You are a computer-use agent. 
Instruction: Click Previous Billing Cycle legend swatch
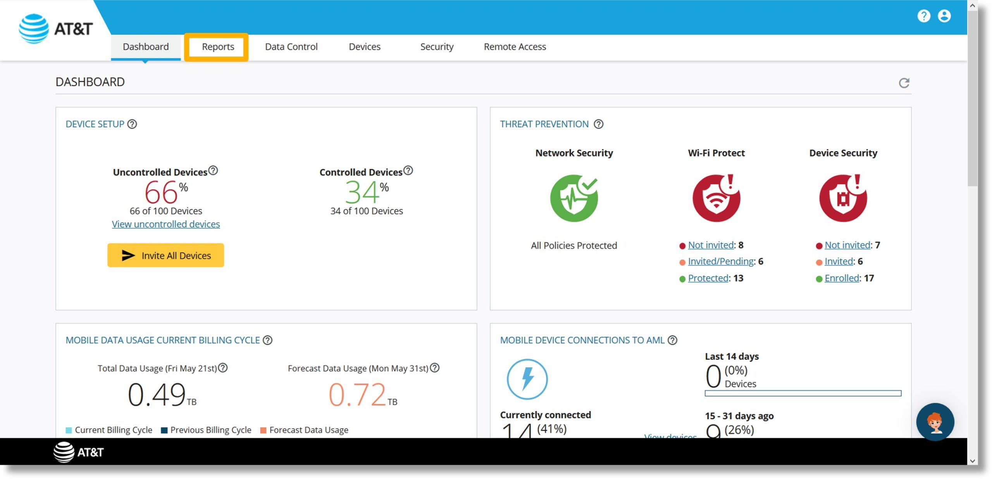tap(164, 430)
